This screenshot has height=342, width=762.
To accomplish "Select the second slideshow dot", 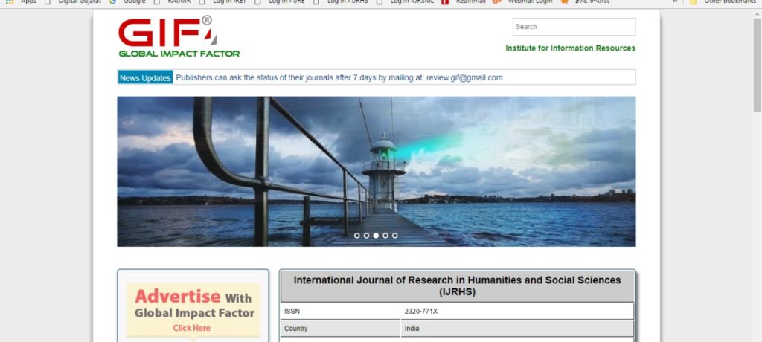I will point(366,236).
